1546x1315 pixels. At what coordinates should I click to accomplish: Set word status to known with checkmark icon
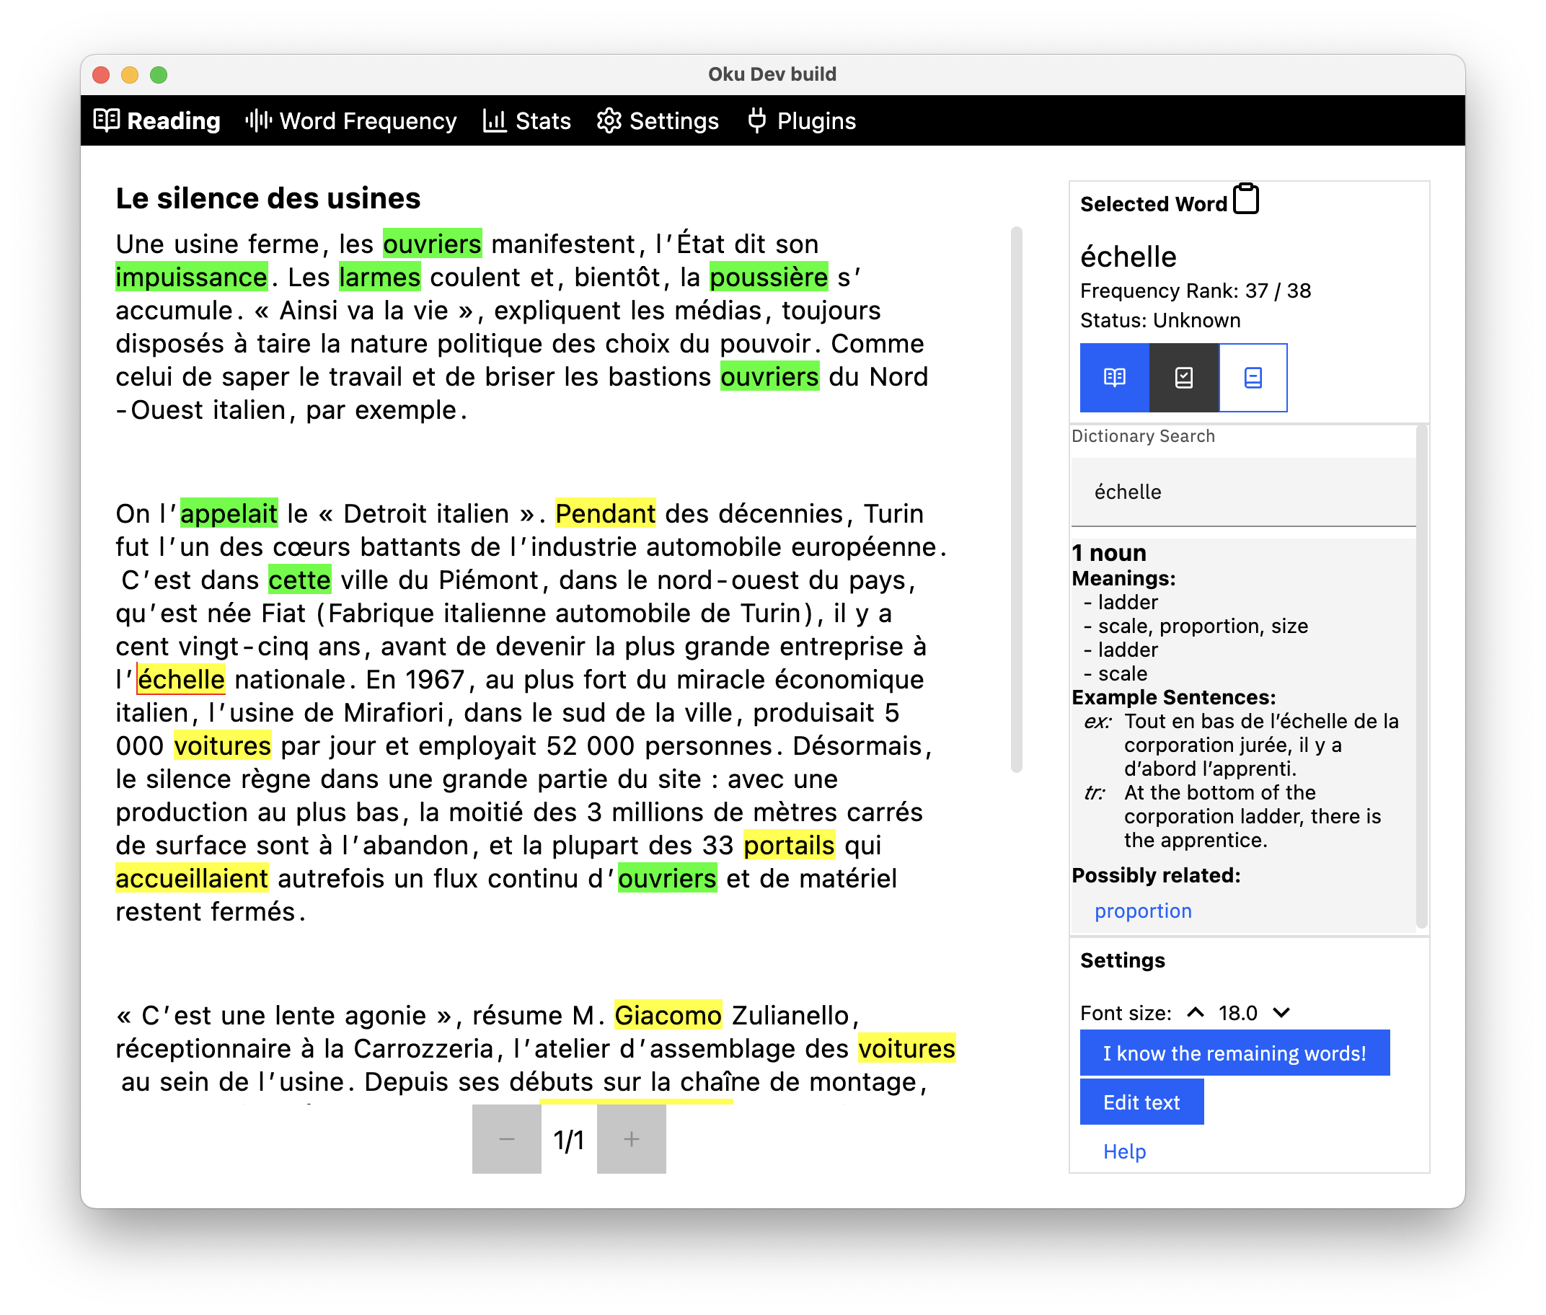click(x=1183, y=377)
